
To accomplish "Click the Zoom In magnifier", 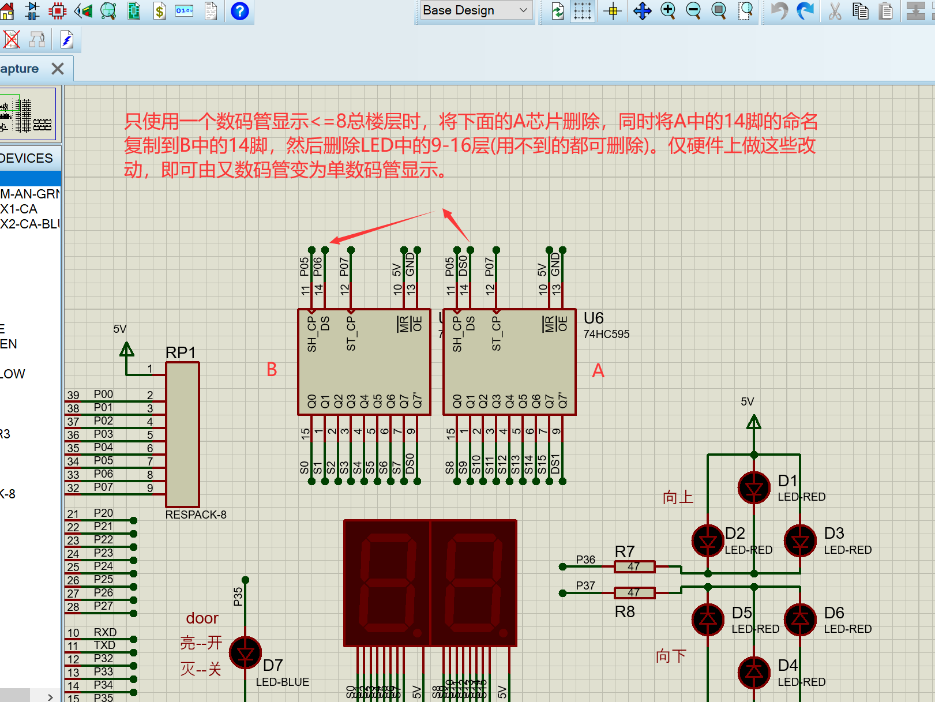I will pos(668,10).
